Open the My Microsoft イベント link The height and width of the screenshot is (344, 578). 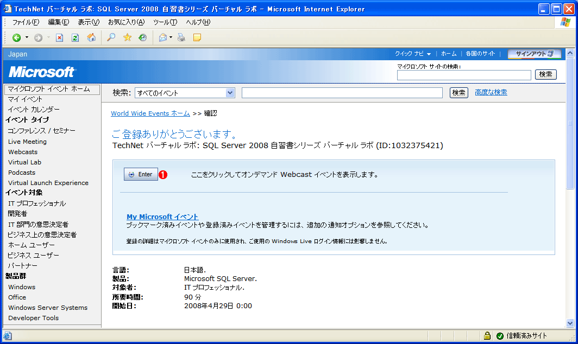pyautogui.click(x=162, y=217)
